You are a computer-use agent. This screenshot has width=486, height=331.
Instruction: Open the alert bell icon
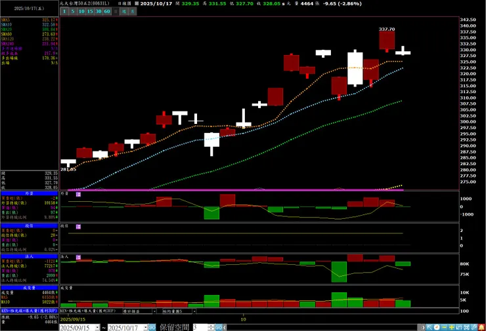tap(481, 327)
